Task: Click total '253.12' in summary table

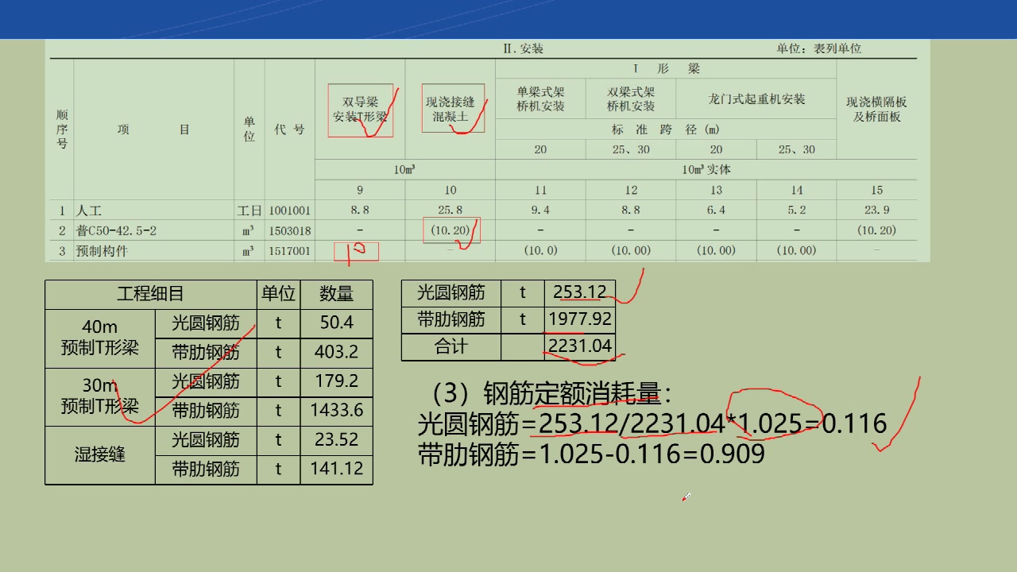Action: [579, 292]
